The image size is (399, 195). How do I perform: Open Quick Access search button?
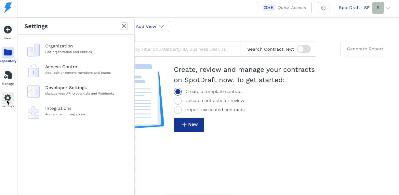[284, 8]
